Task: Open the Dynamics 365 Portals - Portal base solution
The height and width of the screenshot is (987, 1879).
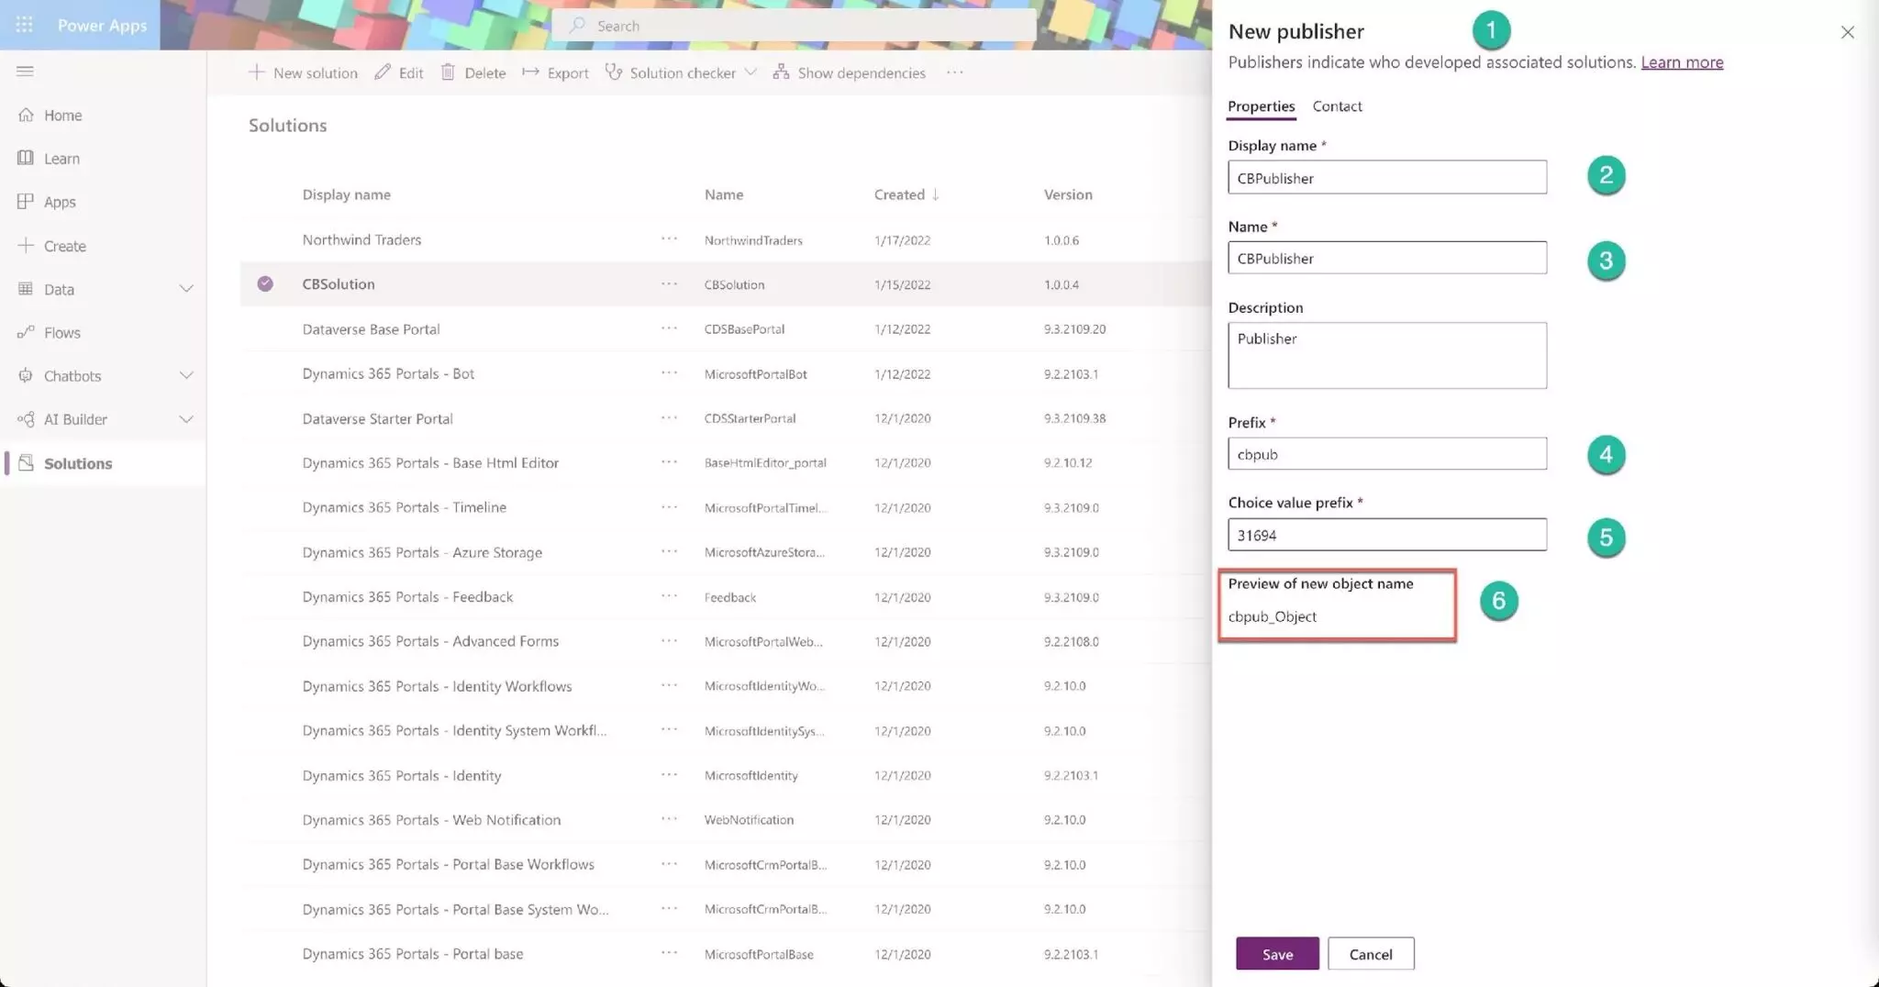Action: (x=413, y=954)
